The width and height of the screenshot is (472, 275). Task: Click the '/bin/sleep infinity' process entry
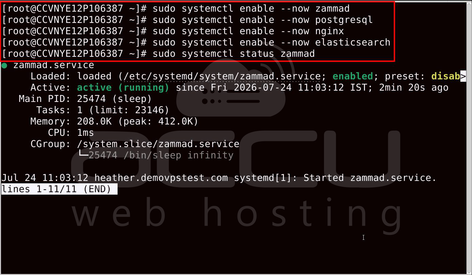point(178,155)
